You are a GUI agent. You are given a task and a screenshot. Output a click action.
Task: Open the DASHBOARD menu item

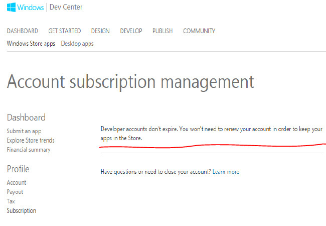point(23,31)
